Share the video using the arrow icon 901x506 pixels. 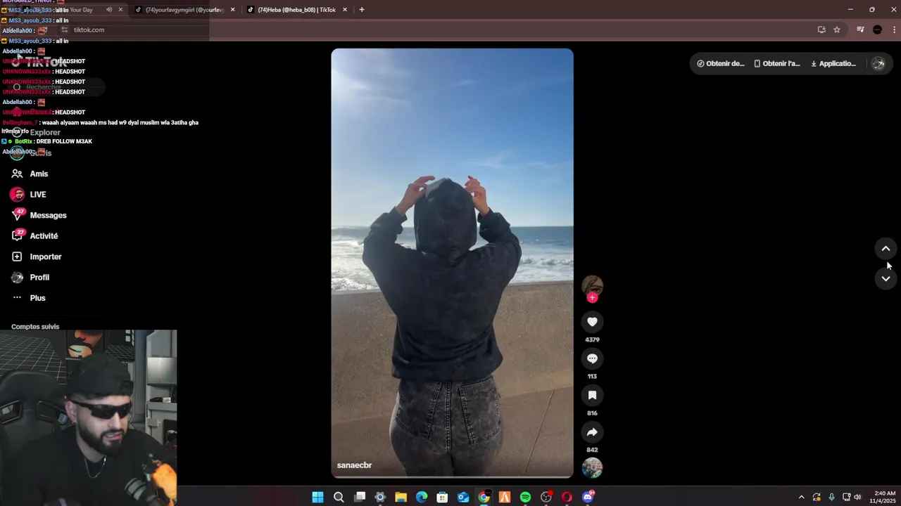click(x=592, y=432)
